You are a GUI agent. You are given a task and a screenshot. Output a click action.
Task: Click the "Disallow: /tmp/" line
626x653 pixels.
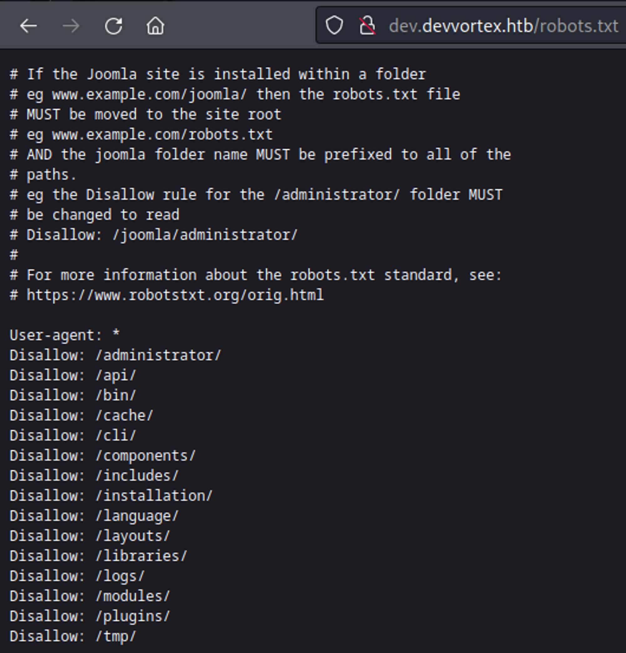click(x=73, y=636)
